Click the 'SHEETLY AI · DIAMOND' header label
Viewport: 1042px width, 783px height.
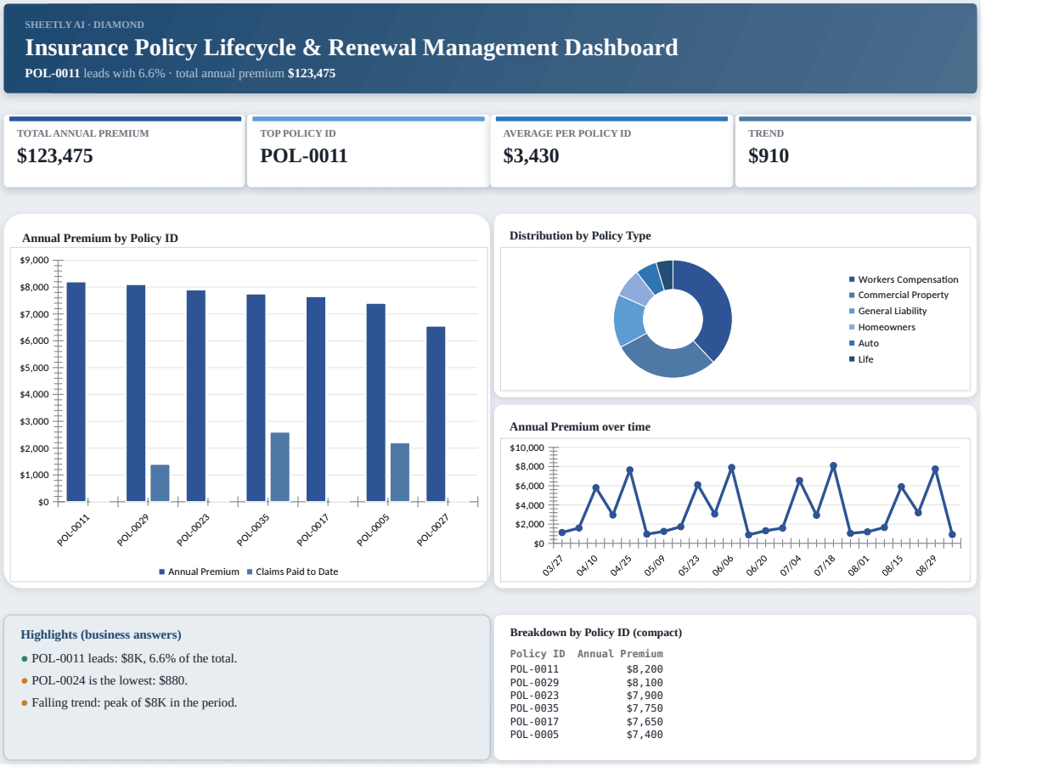pos(84,25)
